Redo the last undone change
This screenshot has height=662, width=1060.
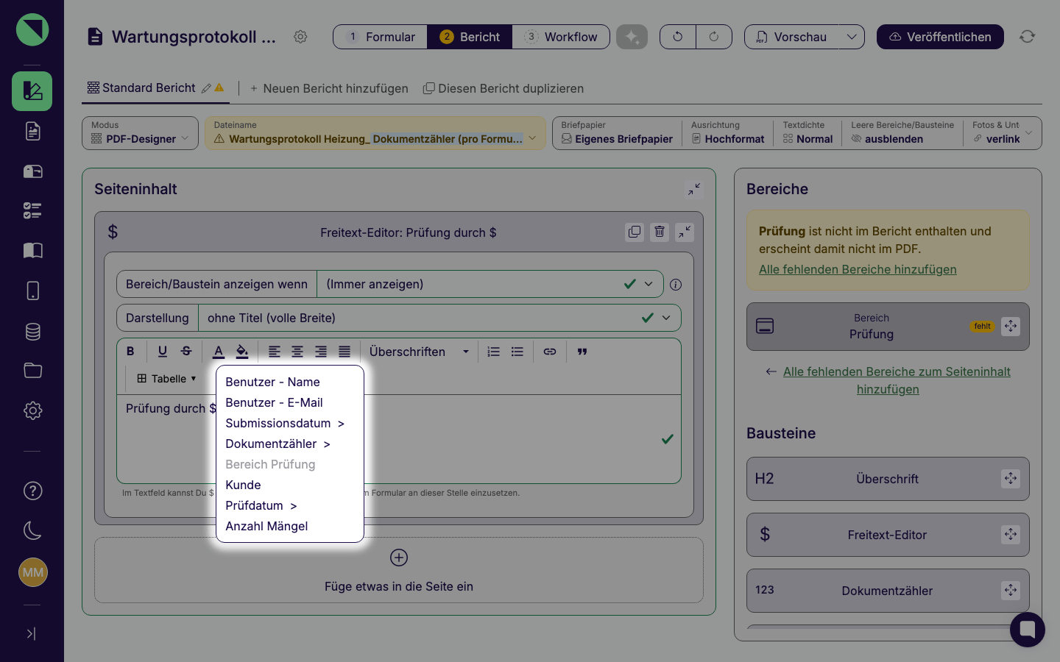(714, 37)
